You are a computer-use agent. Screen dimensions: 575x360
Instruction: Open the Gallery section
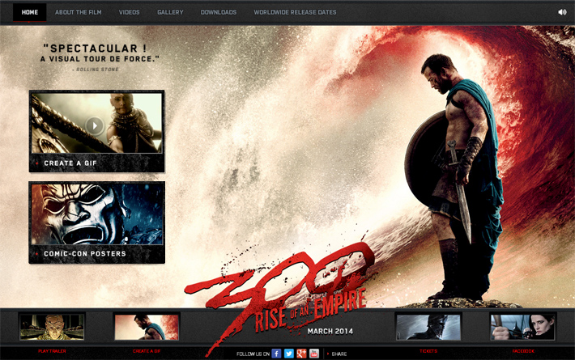point(170,12)
